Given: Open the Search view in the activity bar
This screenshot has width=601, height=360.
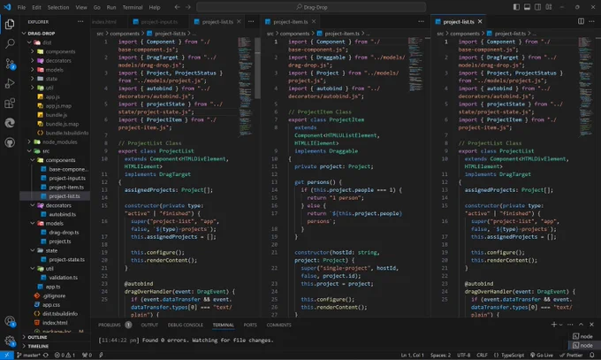Looking at the screenshot, I should [10, 43].
